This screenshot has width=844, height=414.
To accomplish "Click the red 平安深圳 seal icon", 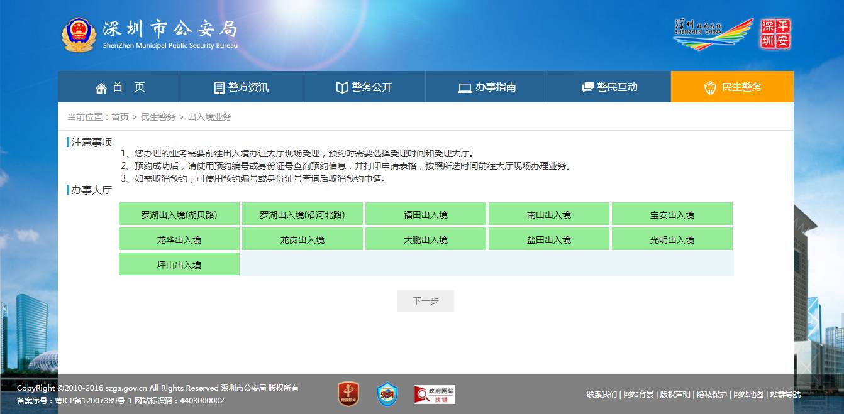I will tap(775, 34).
